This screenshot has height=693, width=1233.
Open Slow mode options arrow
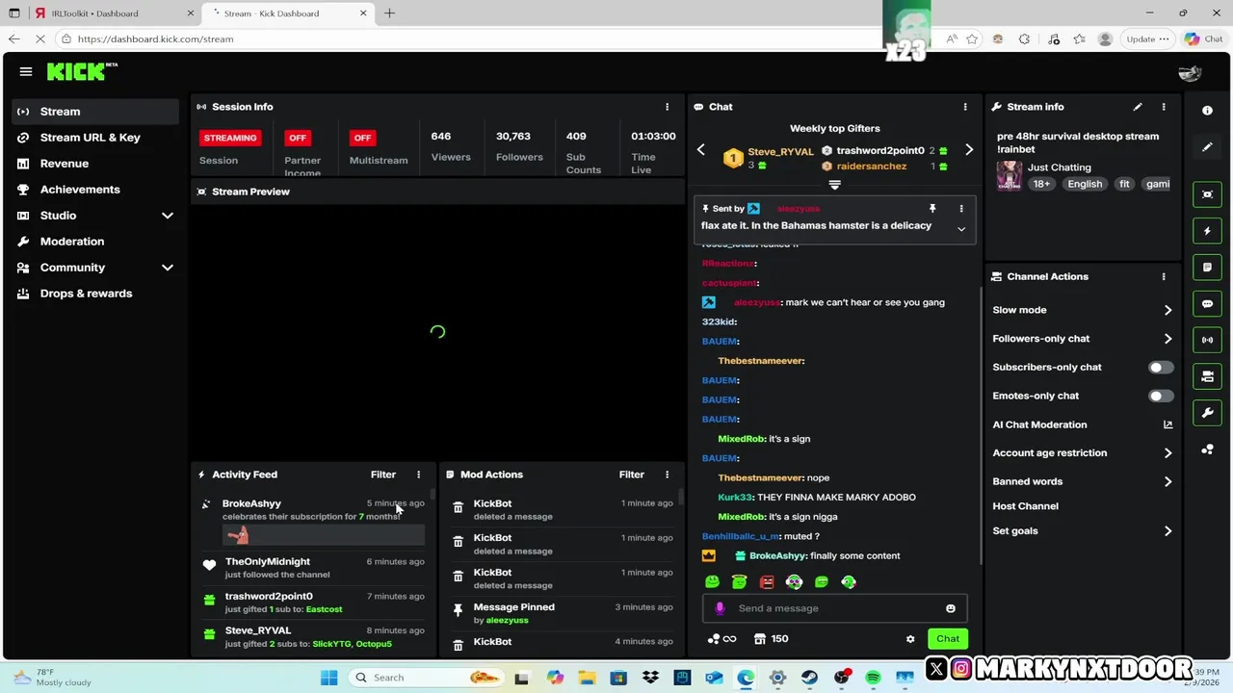[1167, 310]
